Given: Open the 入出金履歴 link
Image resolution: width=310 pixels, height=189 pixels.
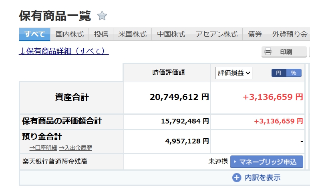Looking at the screenshot, I should [75, 148].
